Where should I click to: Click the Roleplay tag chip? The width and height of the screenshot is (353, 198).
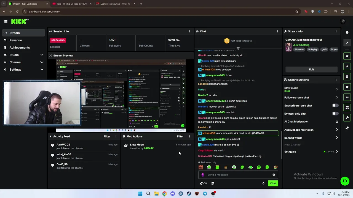point(313,50)
